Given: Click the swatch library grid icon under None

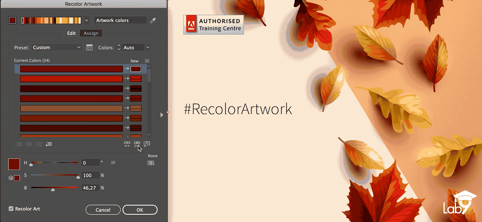Looking at the screenshot, I should [151, 163].
